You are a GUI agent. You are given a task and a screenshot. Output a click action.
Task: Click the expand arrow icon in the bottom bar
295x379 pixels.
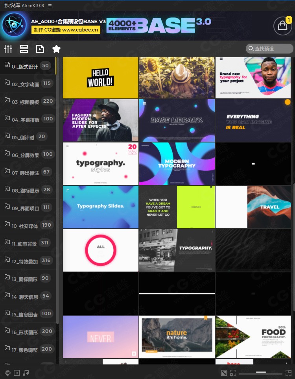pyautogui.click(x=224, y=373)
